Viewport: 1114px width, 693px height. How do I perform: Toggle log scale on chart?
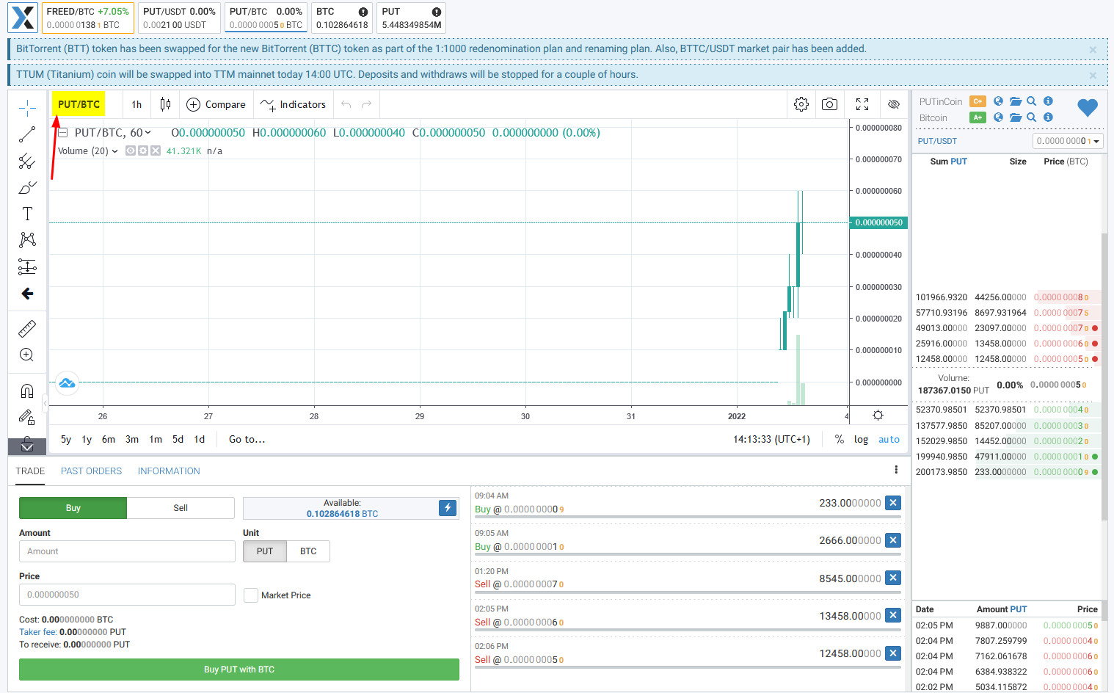pos(861,439)
